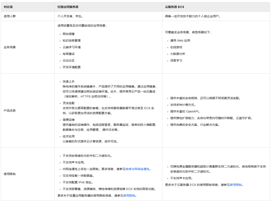Click the 灵活变配 bullet heading
271x201 pixels.
point(69,103)
